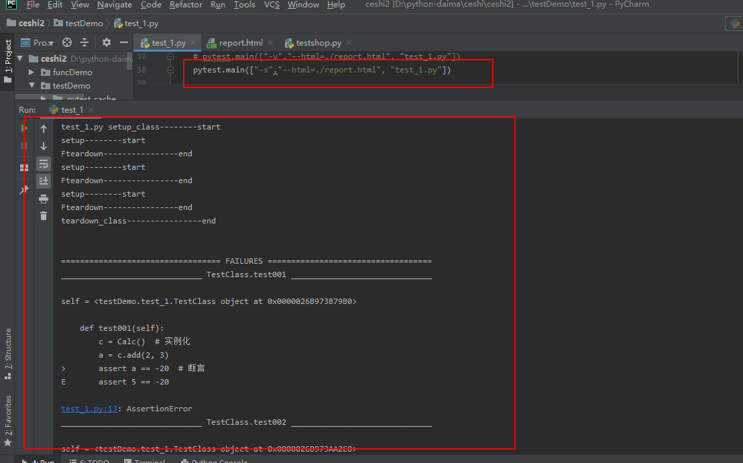The image size is (743, 463).
Task: Clear console output with trash icon
Action: point(44,216)
